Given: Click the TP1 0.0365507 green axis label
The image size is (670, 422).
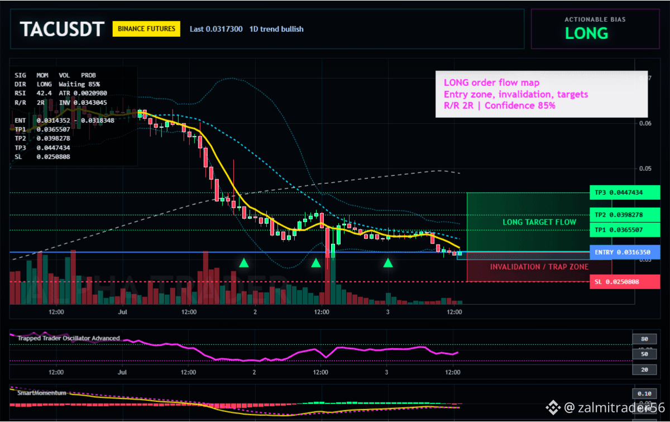Looking at the screenshot, I should (625, 230).
